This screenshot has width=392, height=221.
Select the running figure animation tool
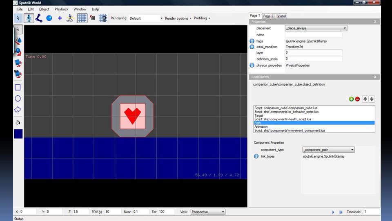(x=70, y=18)
